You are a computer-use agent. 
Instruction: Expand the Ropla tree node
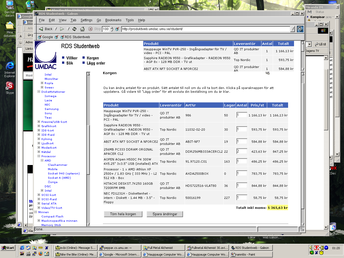coord(42,83)
